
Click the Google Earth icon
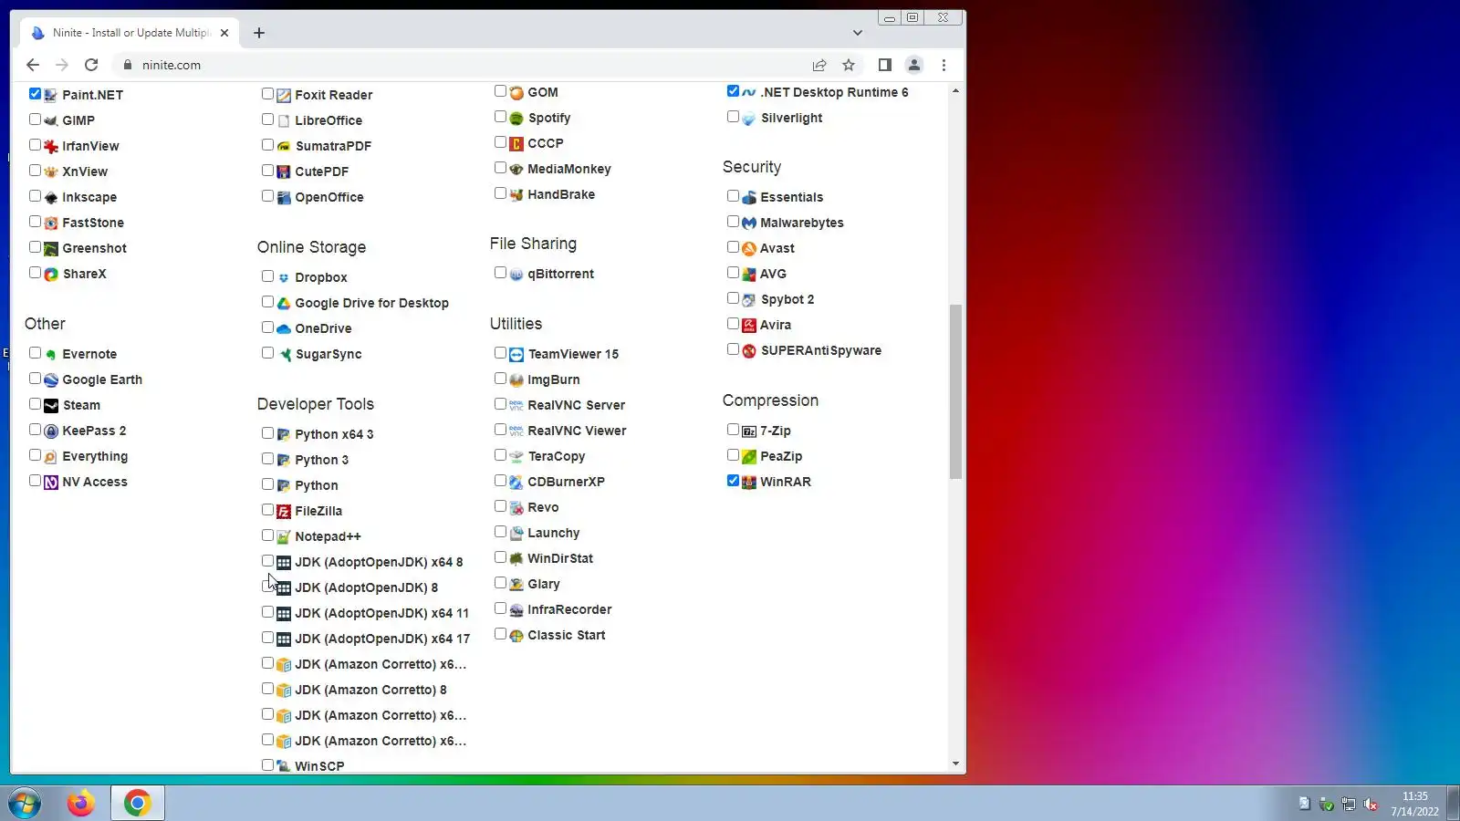coord(51,379)
